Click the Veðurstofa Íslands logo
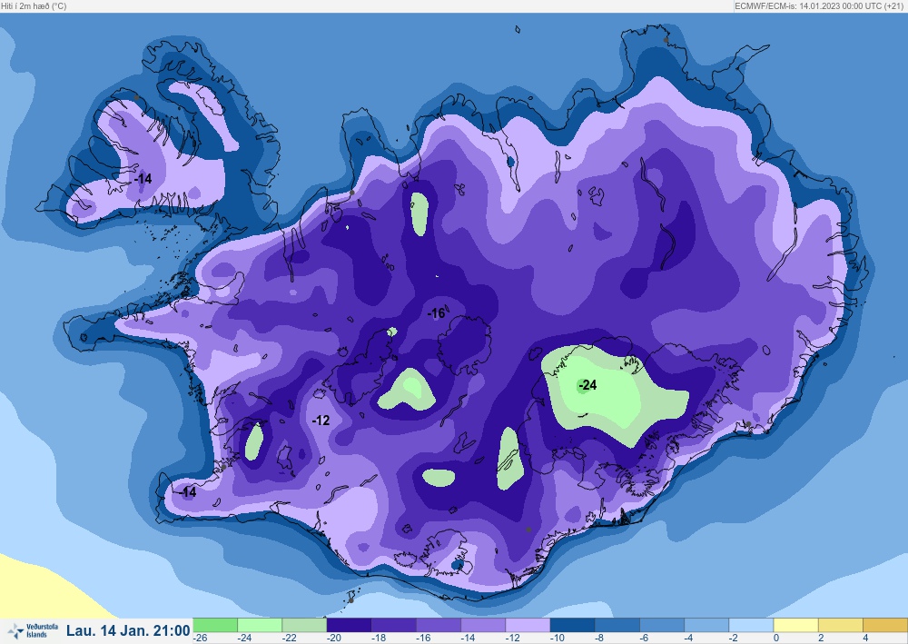 (33, 630)
